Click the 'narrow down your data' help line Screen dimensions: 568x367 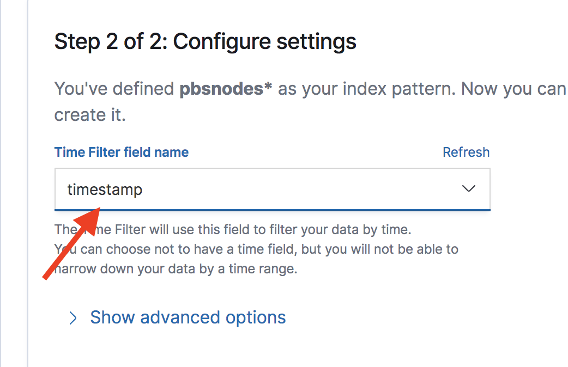coord(180,269)
